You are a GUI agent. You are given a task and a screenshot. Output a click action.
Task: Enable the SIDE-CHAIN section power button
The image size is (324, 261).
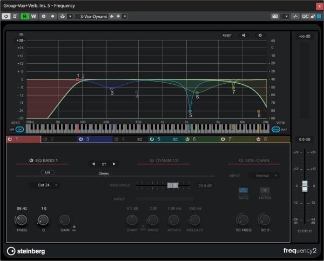pos(241,160)
